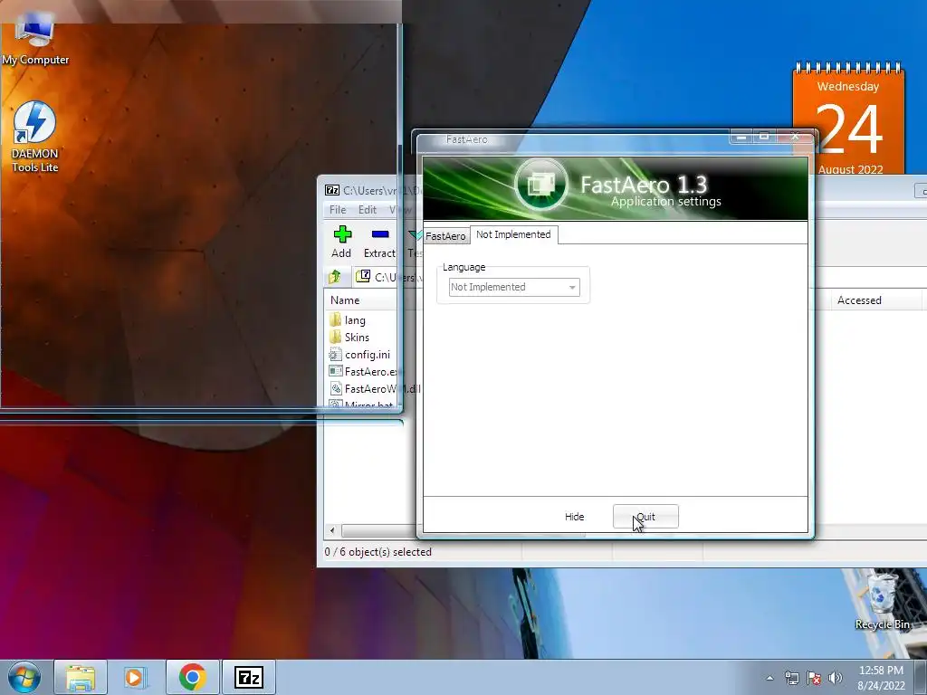Screen dimensions: 927x695
Task: Click left scroll arrow in 7-Zip
Action: [332, 530]
